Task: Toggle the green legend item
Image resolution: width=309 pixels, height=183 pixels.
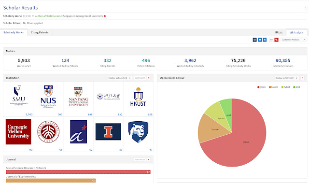Action: tap(261, 87)
